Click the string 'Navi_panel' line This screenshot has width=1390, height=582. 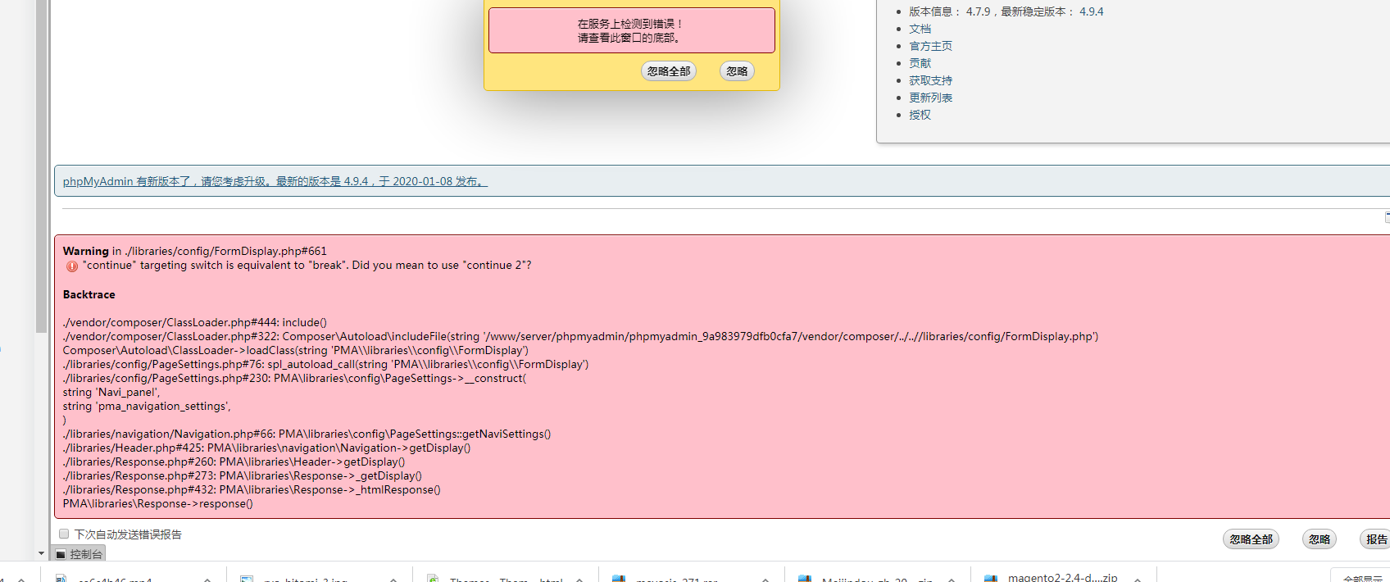[111, 392]
